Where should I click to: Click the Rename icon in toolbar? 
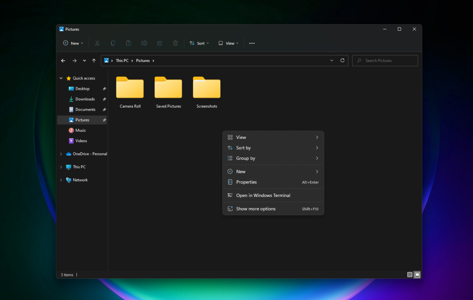144,43
